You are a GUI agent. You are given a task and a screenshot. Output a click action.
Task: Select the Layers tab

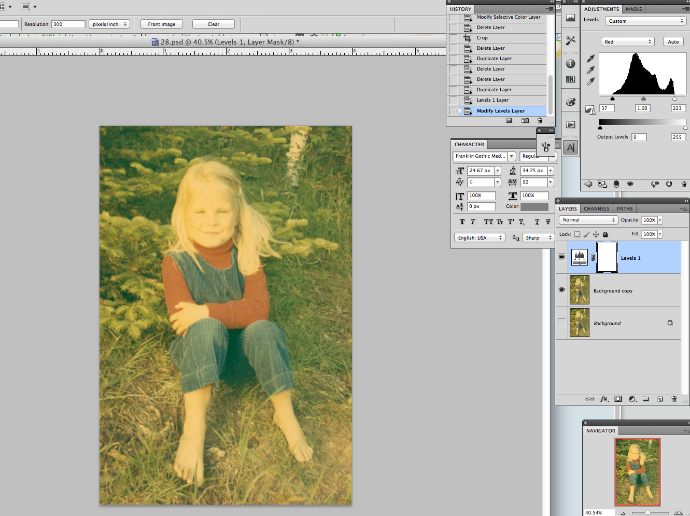(568, 208)
